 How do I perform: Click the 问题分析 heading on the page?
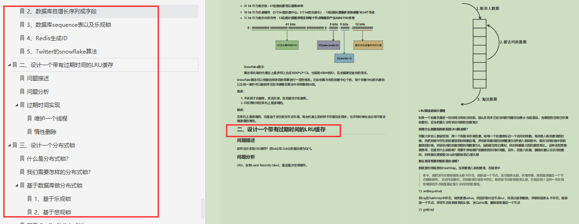(246, 157)
